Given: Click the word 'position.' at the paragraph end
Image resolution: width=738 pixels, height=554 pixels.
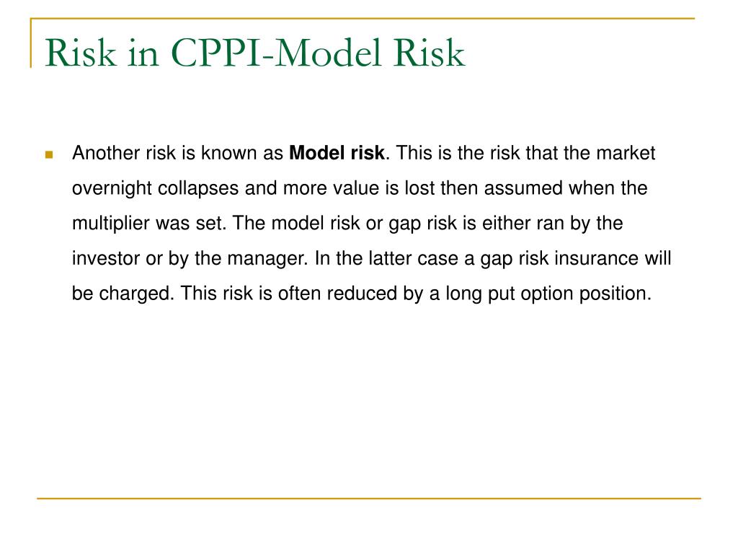Looking at the screenshot, I should pos(615,294).
